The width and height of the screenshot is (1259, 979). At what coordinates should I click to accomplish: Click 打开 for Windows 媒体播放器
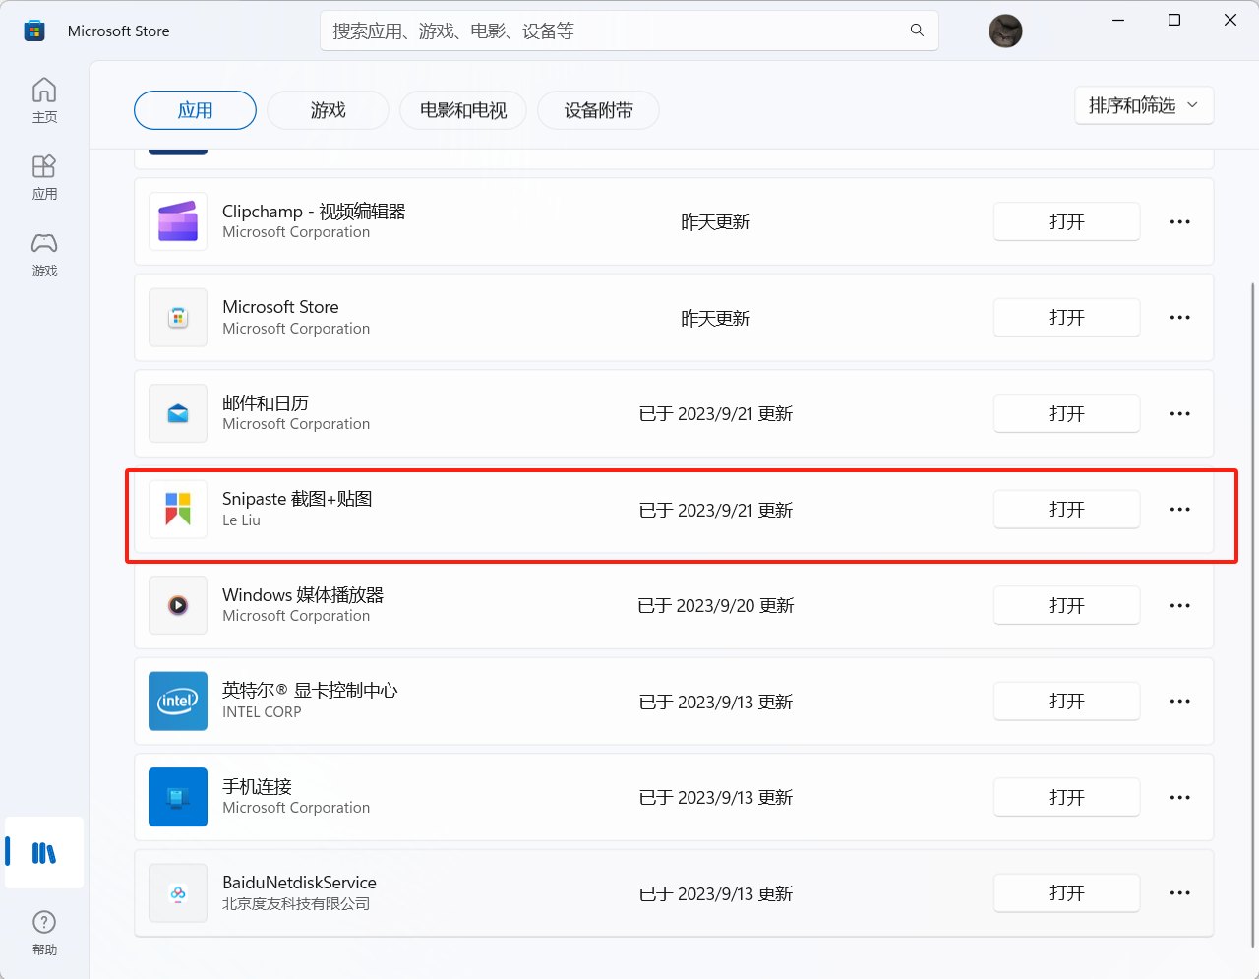[x=1067, y=605]
